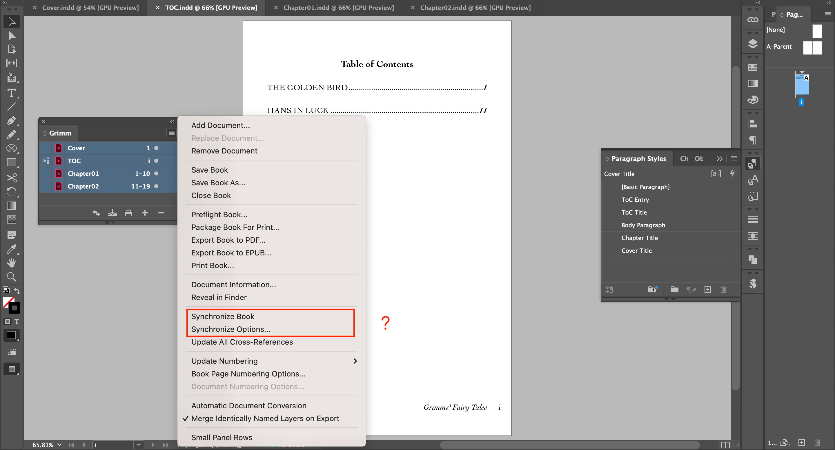The width and height of the screenshot is (835, 450).
Task: Click the Print Book icon in Grimm panel
Action: [128, 213]
